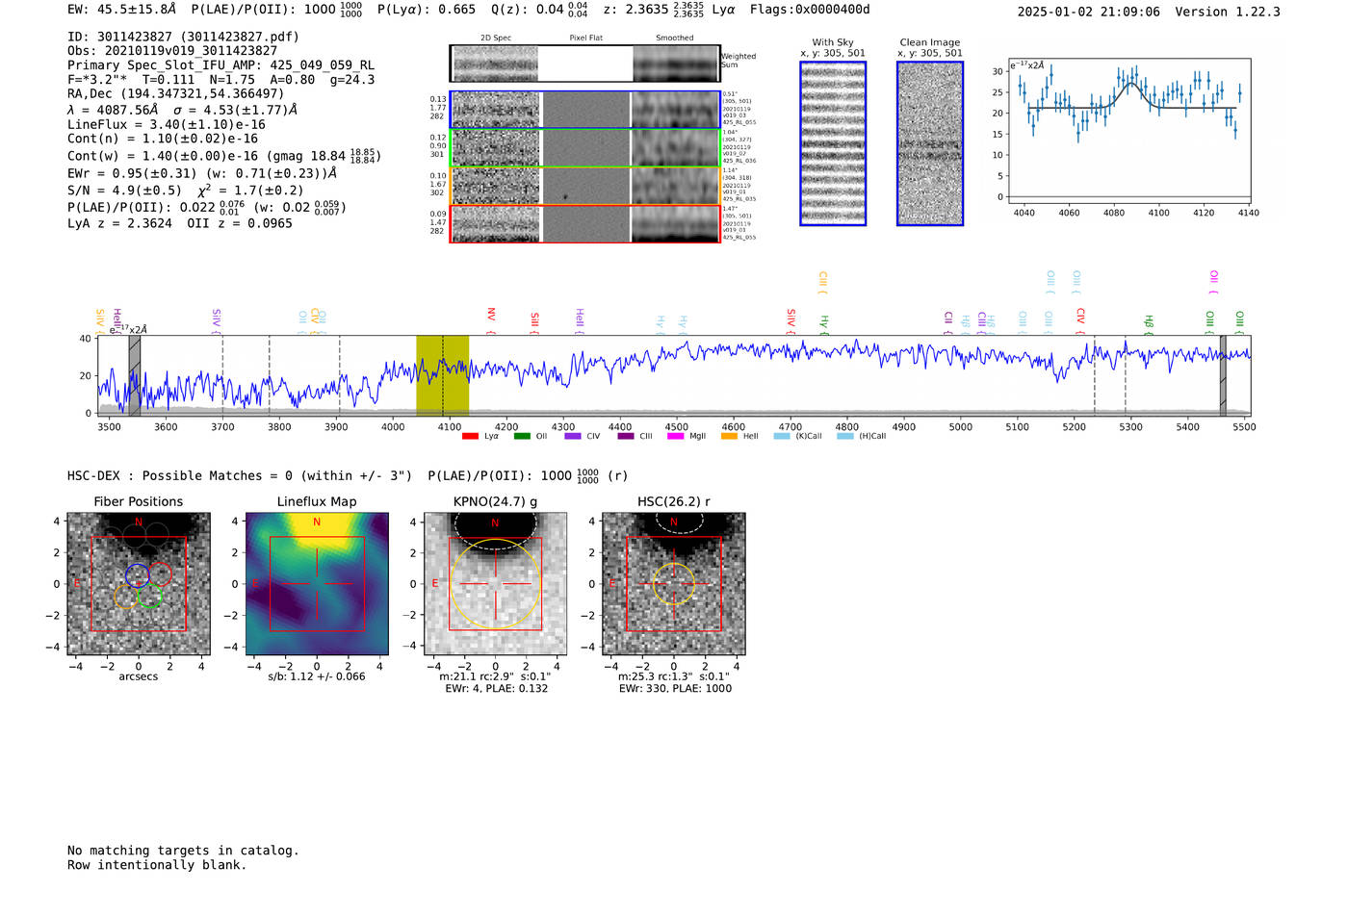Select the blue-bordered fiber 2D spectrum row
Screen dimensions: 1348x917
(585, 110)
